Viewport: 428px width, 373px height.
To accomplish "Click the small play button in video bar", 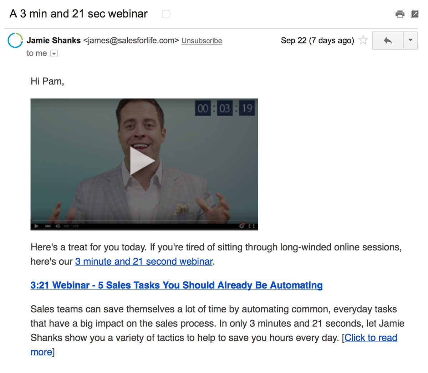I will pyautogui.click(x=36, y=226).
